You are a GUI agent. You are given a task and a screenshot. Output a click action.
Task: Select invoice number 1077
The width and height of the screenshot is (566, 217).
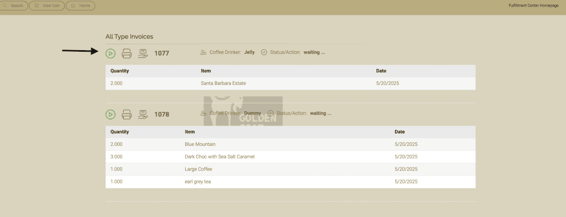click(x=162, y=53)
